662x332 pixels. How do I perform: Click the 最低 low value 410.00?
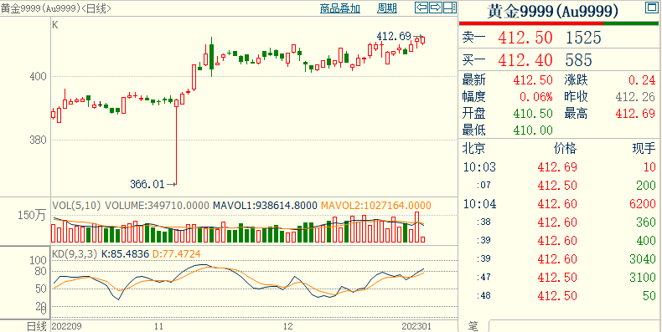click(x=533, y=130)
